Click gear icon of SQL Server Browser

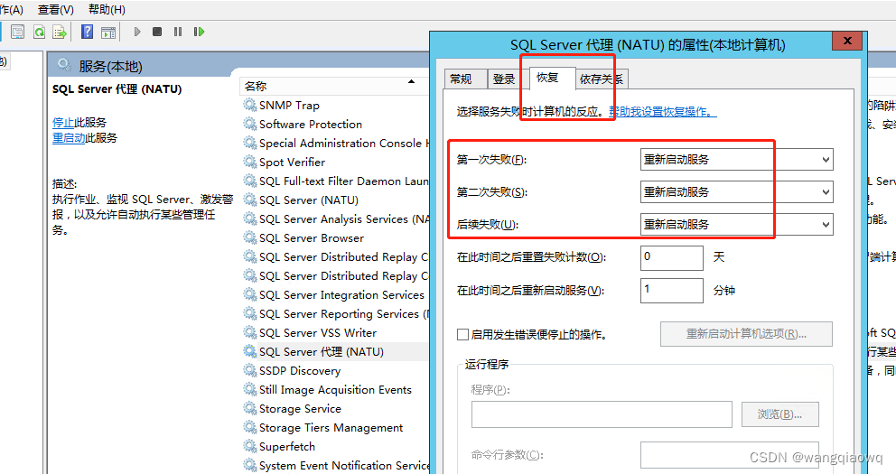click(x=249, y=237)
